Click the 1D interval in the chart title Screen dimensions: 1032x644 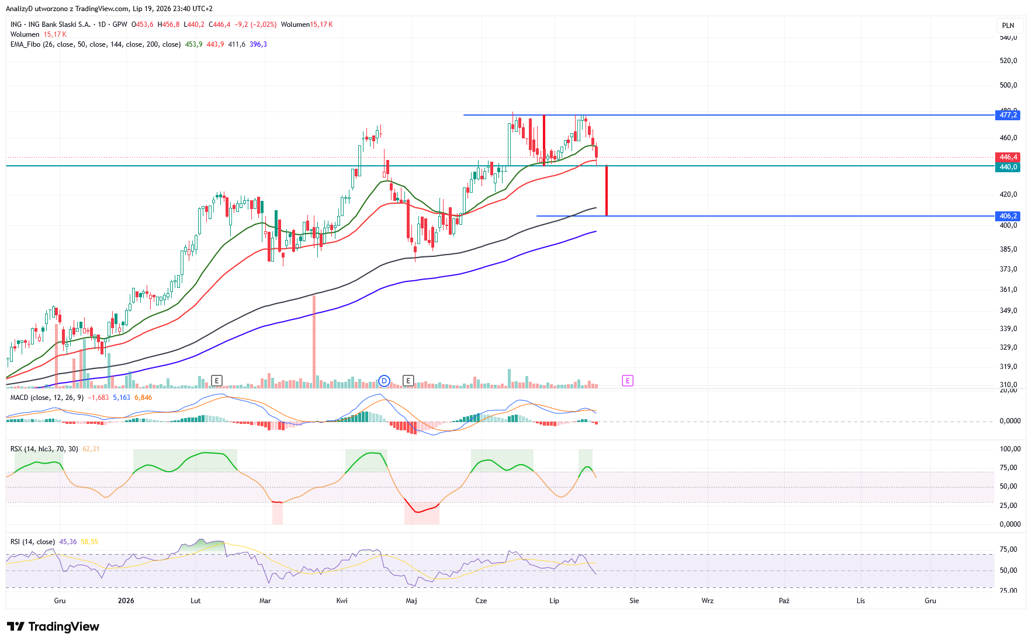102,25
